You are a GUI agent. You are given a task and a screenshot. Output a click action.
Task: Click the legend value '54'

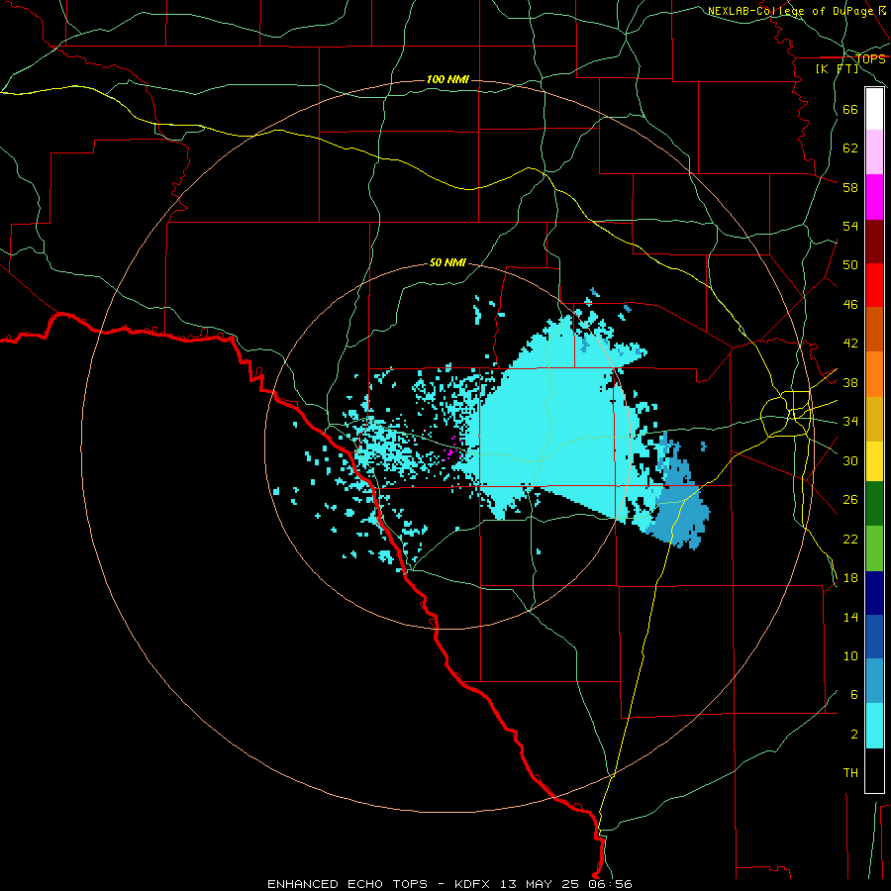[x=850, y=226]
